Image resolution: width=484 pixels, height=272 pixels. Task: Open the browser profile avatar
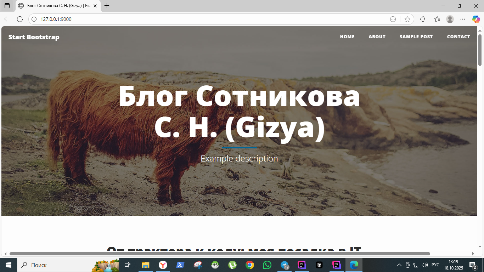pos(450,19)
